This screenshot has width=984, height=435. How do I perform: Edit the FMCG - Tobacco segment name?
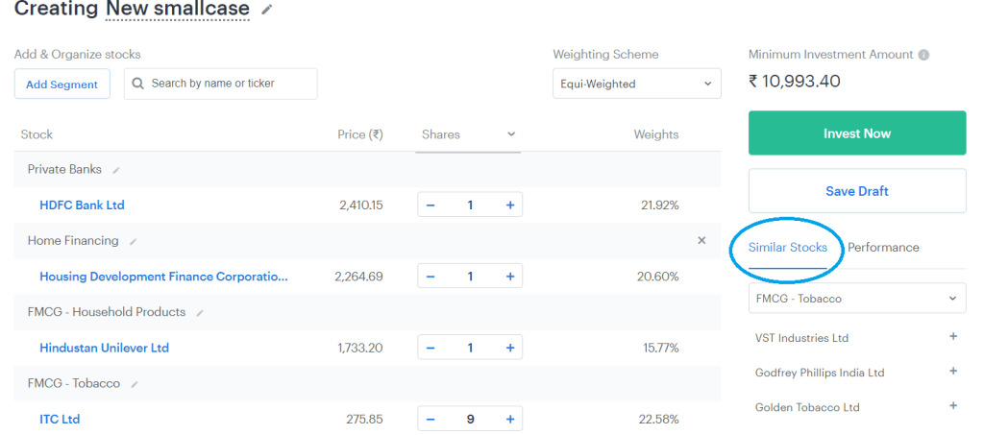pyautogui.click(x=135, y=384)
